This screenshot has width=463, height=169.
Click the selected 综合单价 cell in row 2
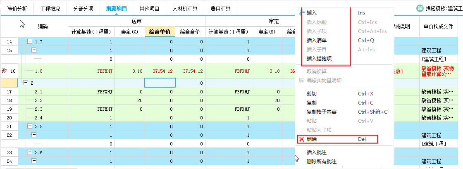click(x=160, y=83)
